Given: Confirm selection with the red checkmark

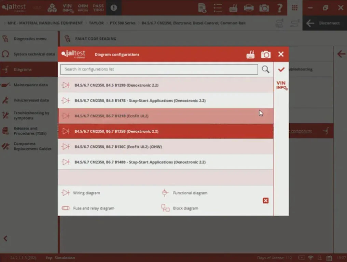Looking at the screenshot, I should click(281, 70).
